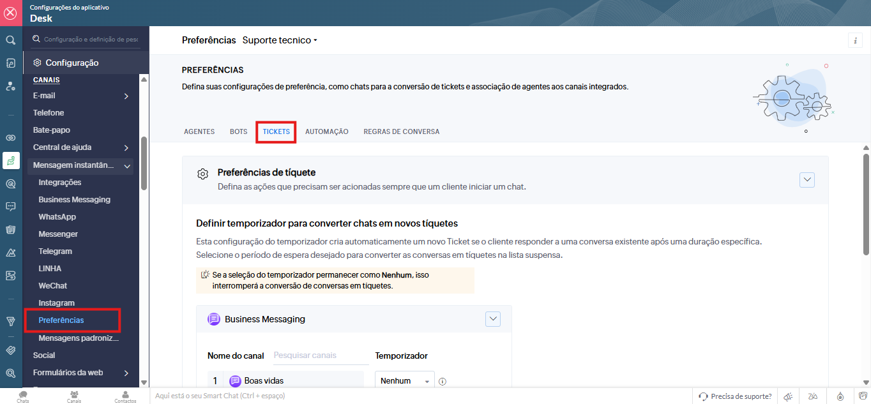Image resolution: width=871 pixels, height=404 pixels.
Task: Open the Nenhum timer dropdown
Action: 404,381
